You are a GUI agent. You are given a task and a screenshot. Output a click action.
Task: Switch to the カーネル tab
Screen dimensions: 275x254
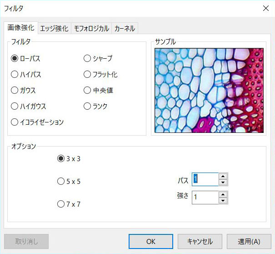tap(125, 28)
